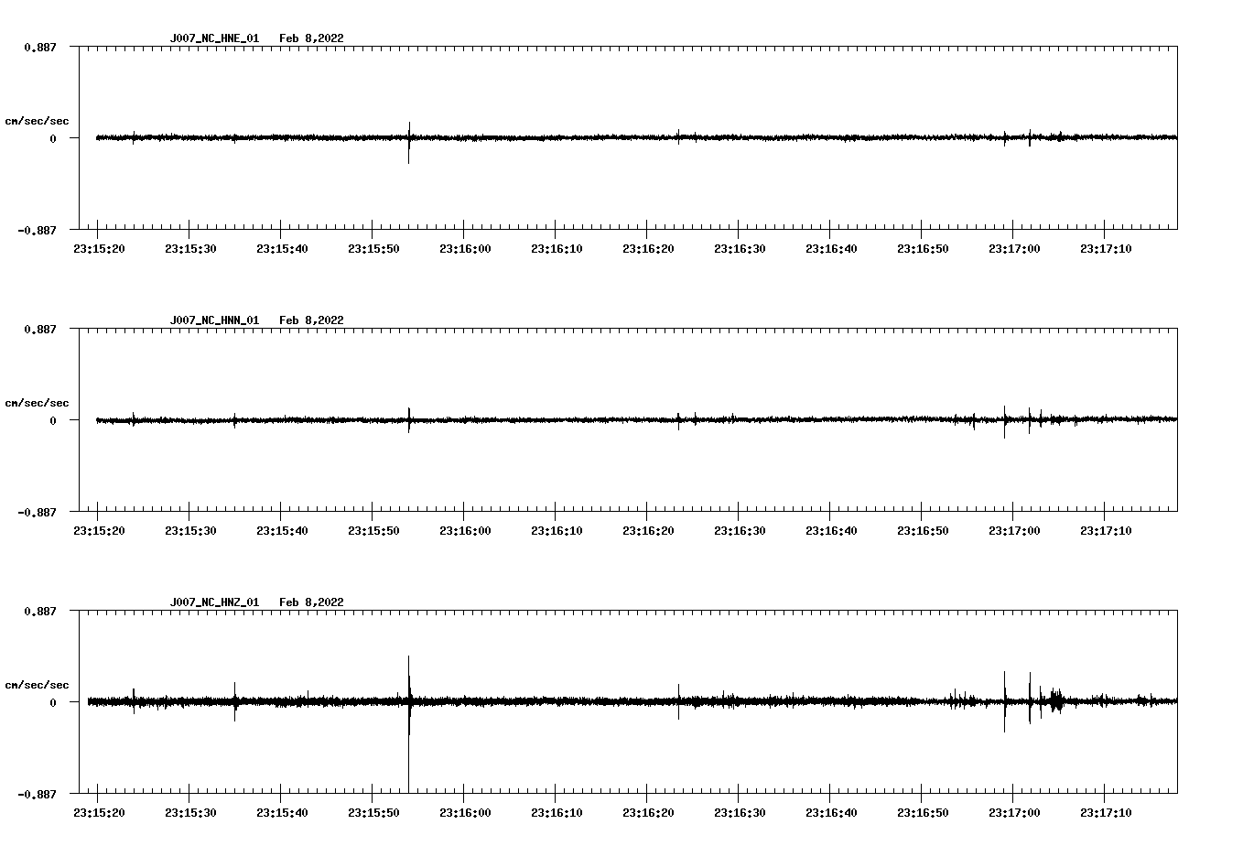The width and height of the screenshot is (1243, 846).
Task: Click 23:17:10 time label under HNE plot
Action: 1106,249
